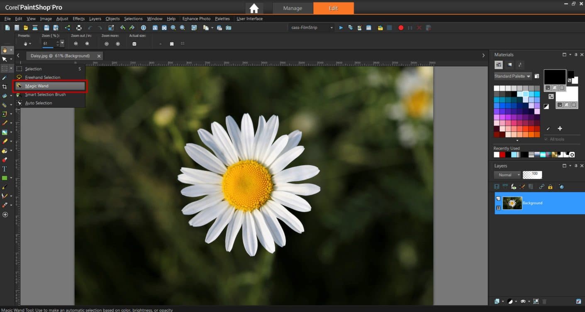Open the Standard Palette dropdown
The image size is (585, 312).
click(512, 76)
